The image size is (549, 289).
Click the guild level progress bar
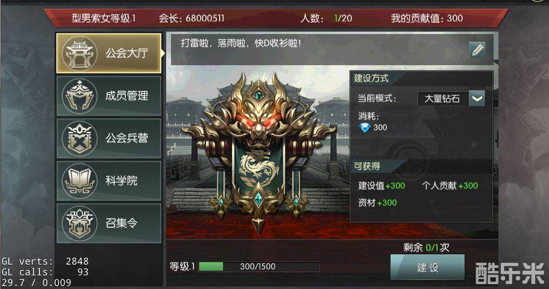[x=259, y=267]
